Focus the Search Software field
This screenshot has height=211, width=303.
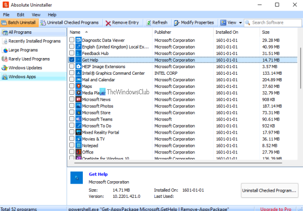click(x=273, y=23)
